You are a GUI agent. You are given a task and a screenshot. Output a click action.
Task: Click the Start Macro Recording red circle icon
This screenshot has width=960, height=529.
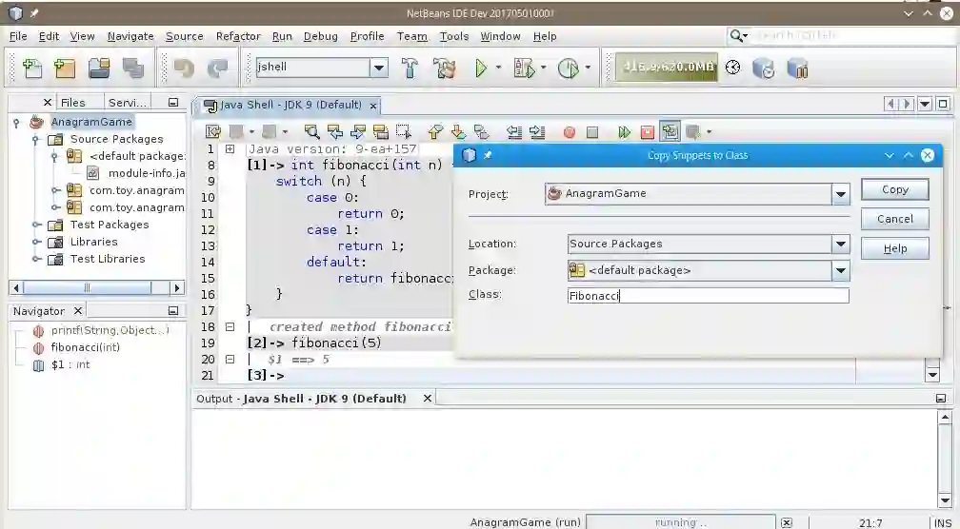(x=570, y=132)
